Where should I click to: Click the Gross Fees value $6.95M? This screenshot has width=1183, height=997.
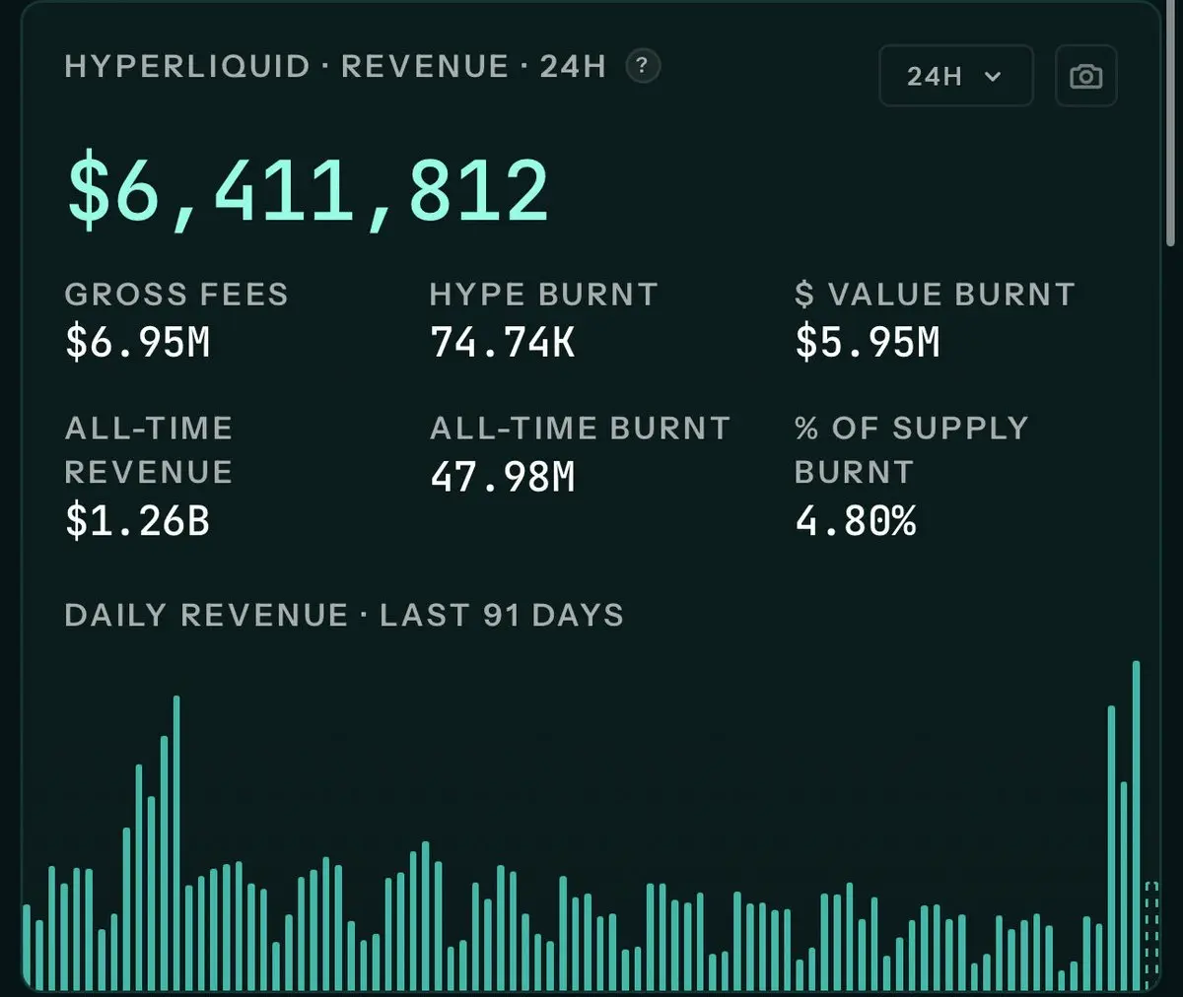138,342
